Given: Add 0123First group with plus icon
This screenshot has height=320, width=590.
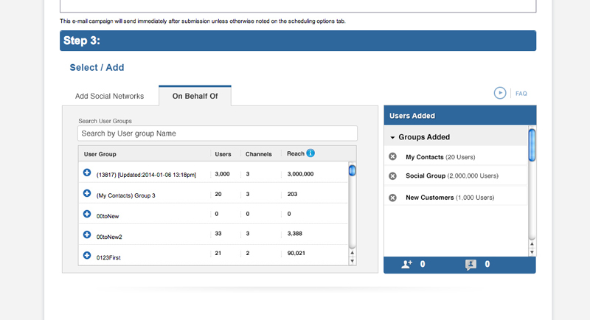Looking at the screenshot, I should 87,255.
